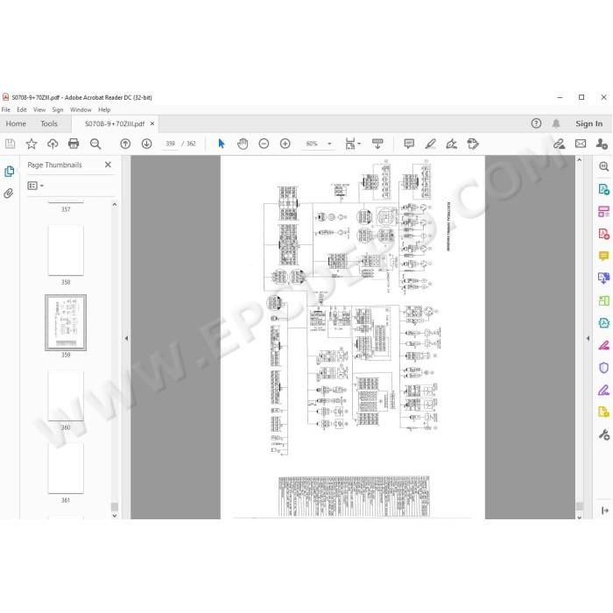Click the Sign In link

click(x=588, y=123)
